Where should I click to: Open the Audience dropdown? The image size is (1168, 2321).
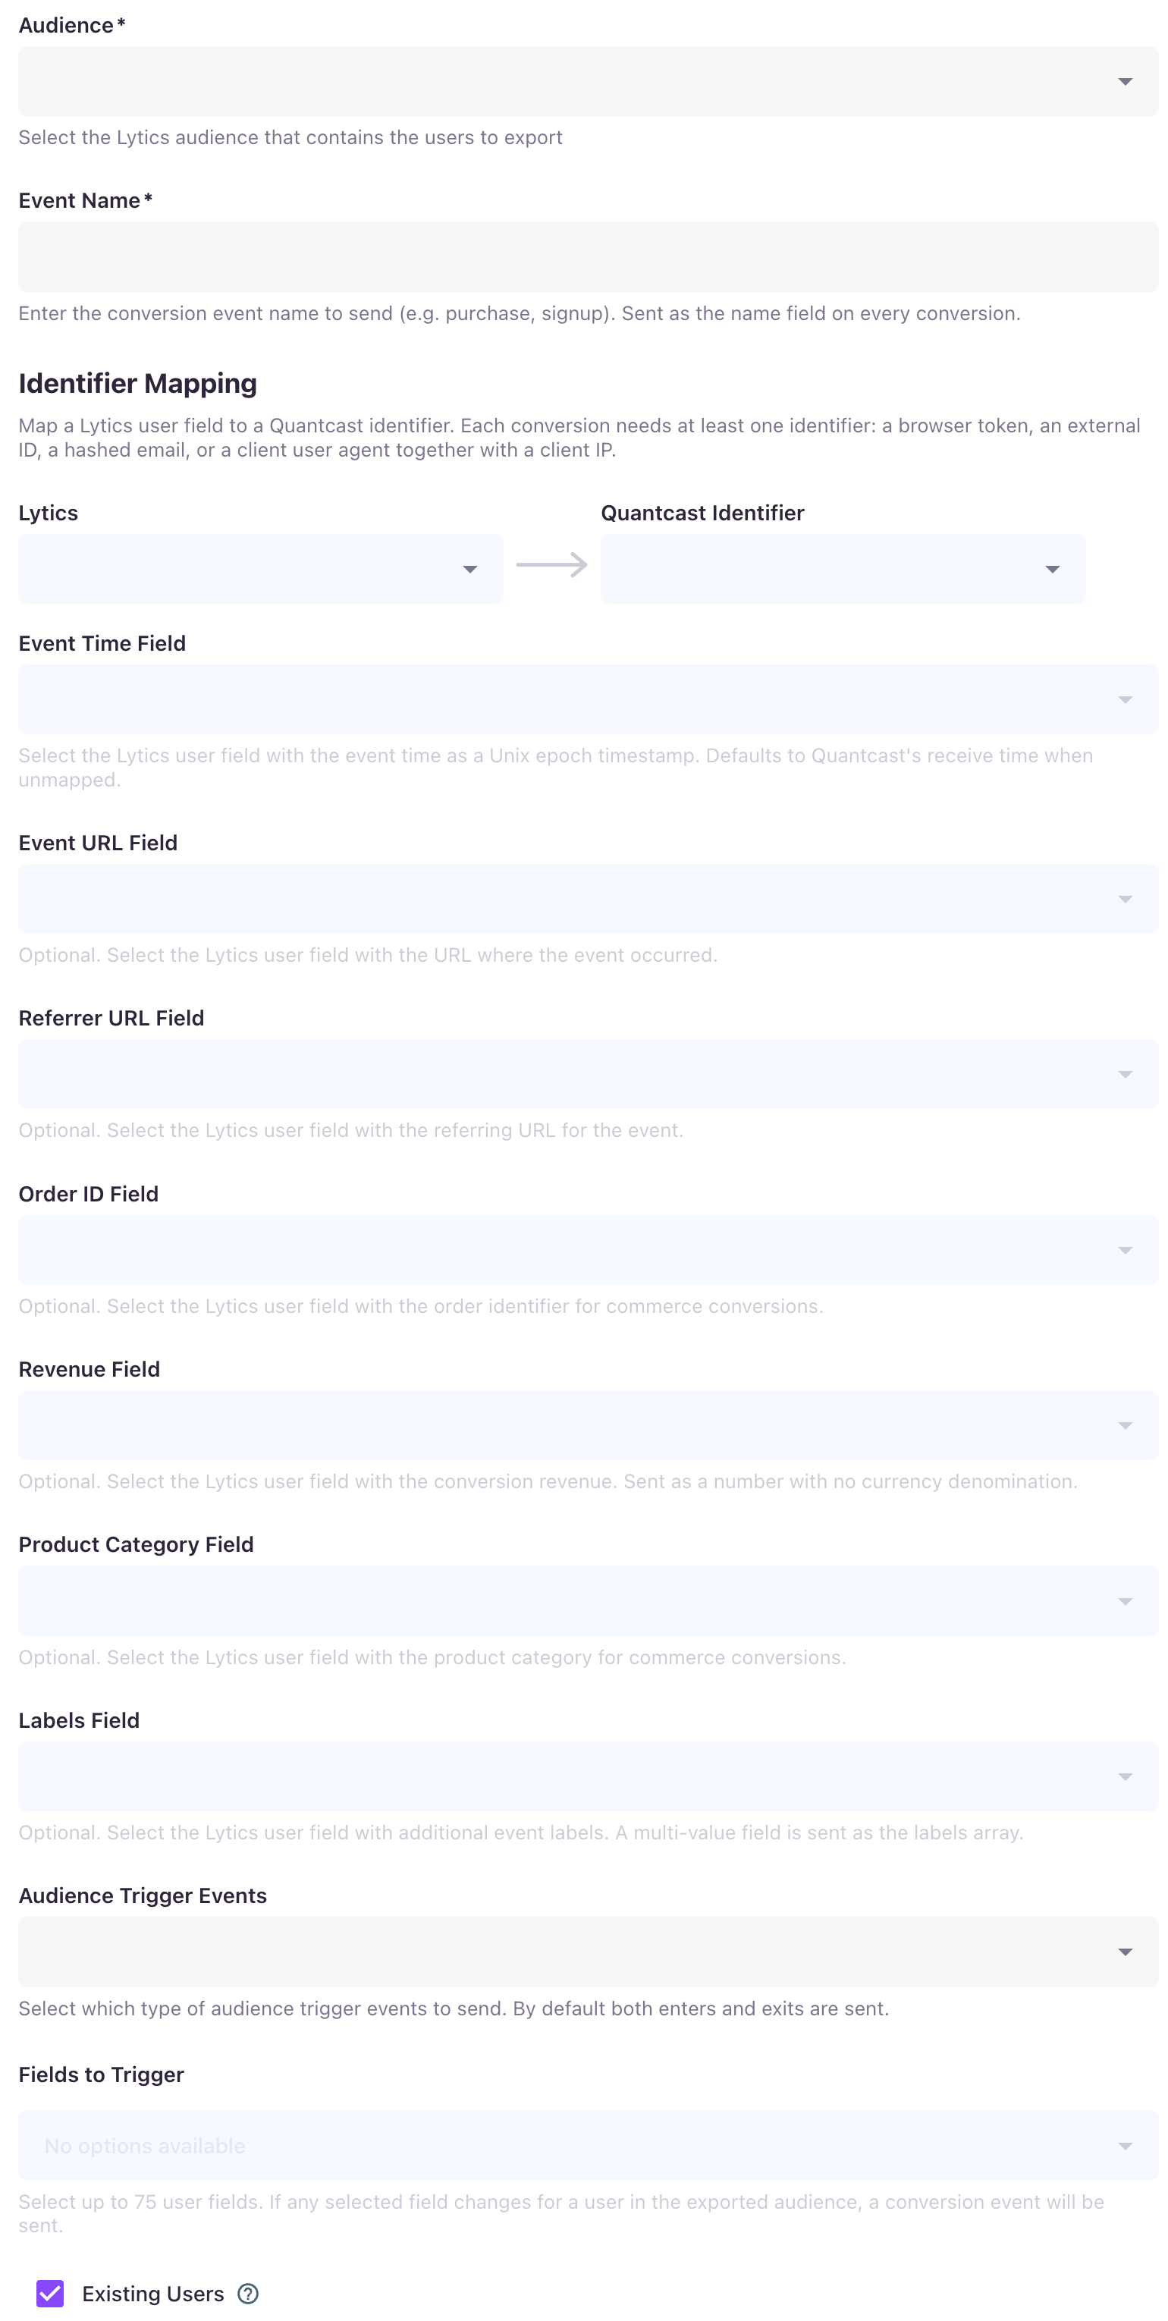tap(588, 81)
